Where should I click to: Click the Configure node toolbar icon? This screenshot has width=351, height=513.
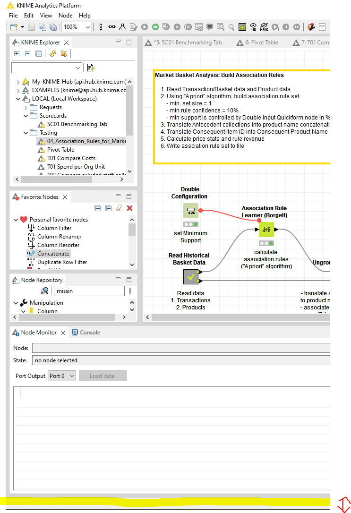point(134,27)
